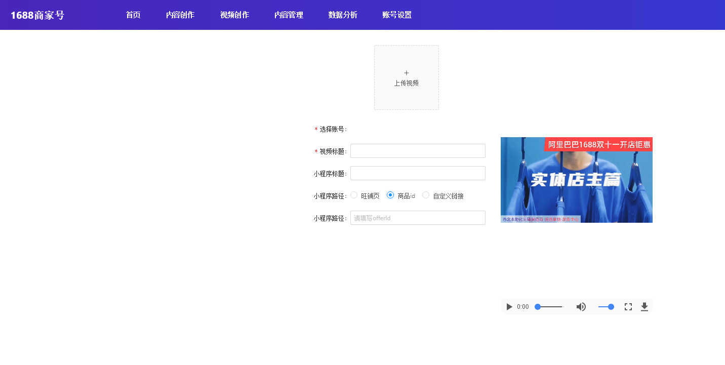This screenshot has width=725, height=365.
Task: Open 账号设置 in top navigation
Action: click(397, 15)
